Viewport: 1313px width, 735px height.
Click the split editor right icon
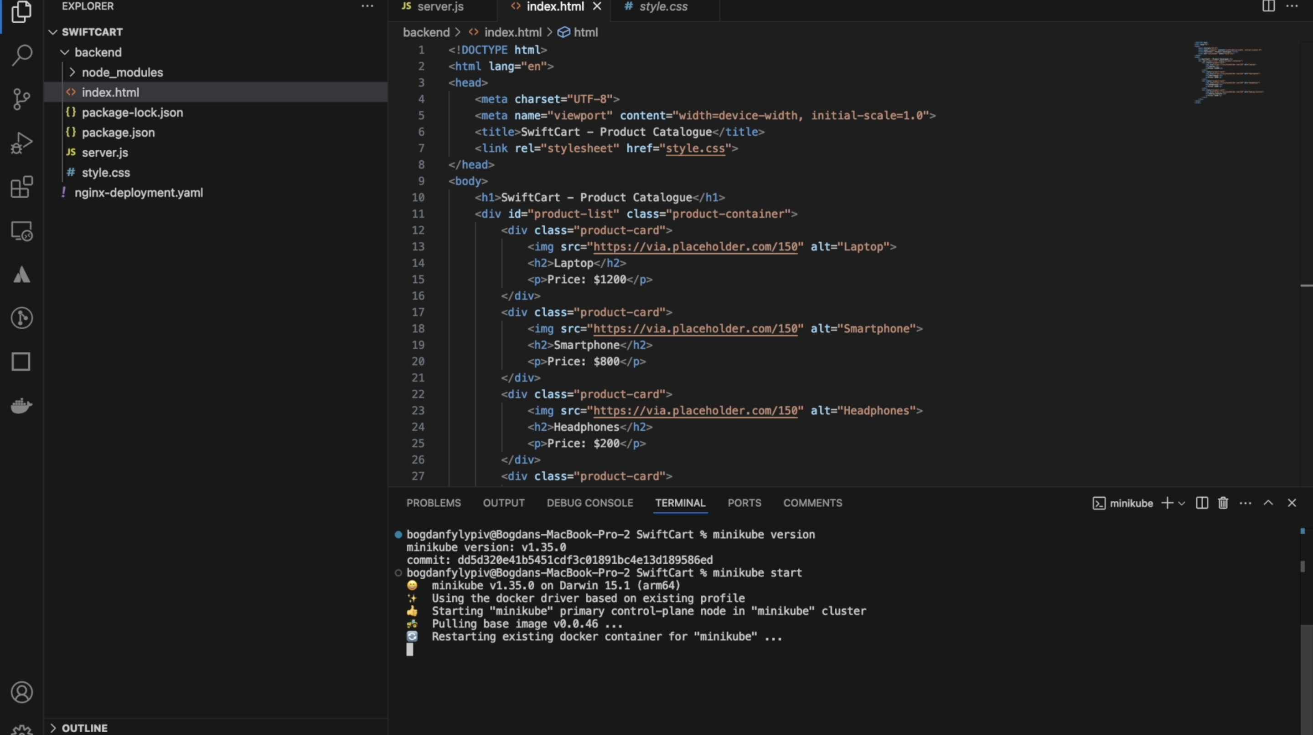[1268, 6]
